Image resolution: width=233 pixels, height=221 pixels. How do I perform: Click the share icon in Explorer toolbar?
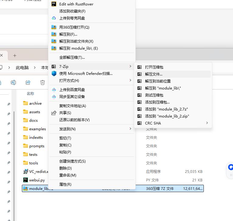[28, 82]
